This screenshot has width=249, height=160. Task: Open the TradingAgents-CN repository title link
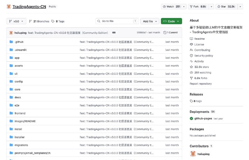29,7
